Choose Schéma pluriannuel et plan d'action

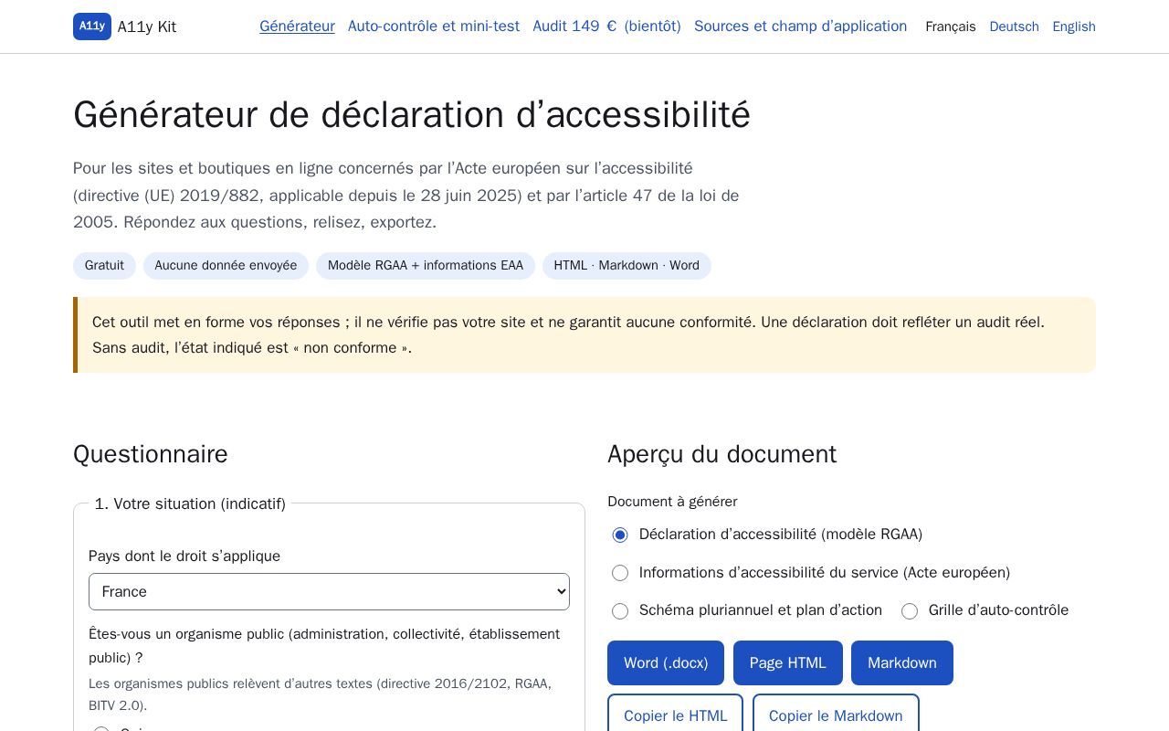(x=620, y=611)
